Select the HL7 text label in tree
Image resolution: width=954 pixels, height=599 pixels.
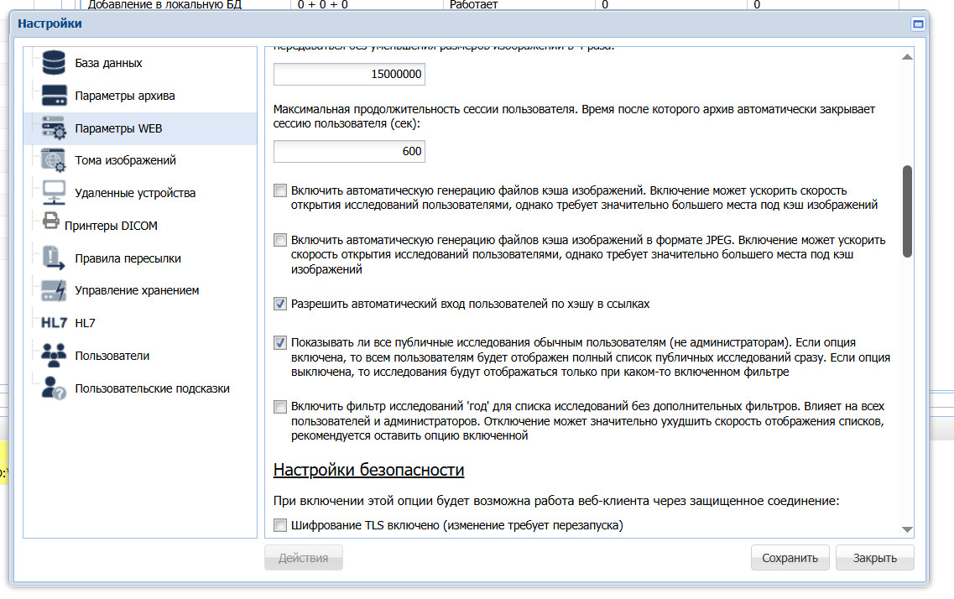tap(85, 323)
